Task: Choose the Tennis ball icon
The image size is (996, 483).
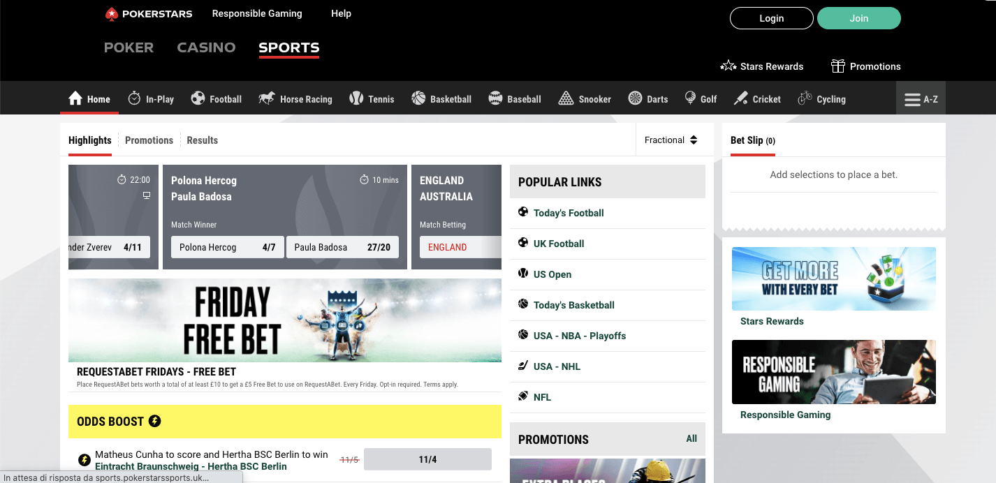Action: coord(356,98)
